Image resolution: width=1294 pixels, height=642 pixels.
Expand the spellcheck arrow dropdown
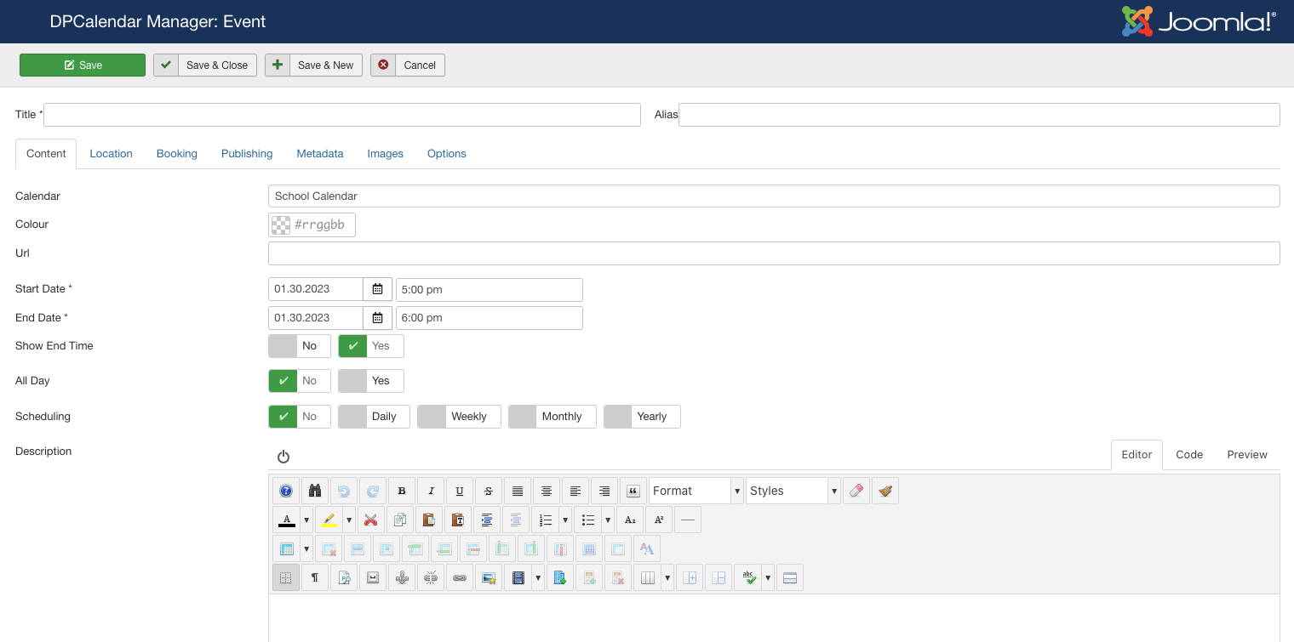[x=768, y=577]
